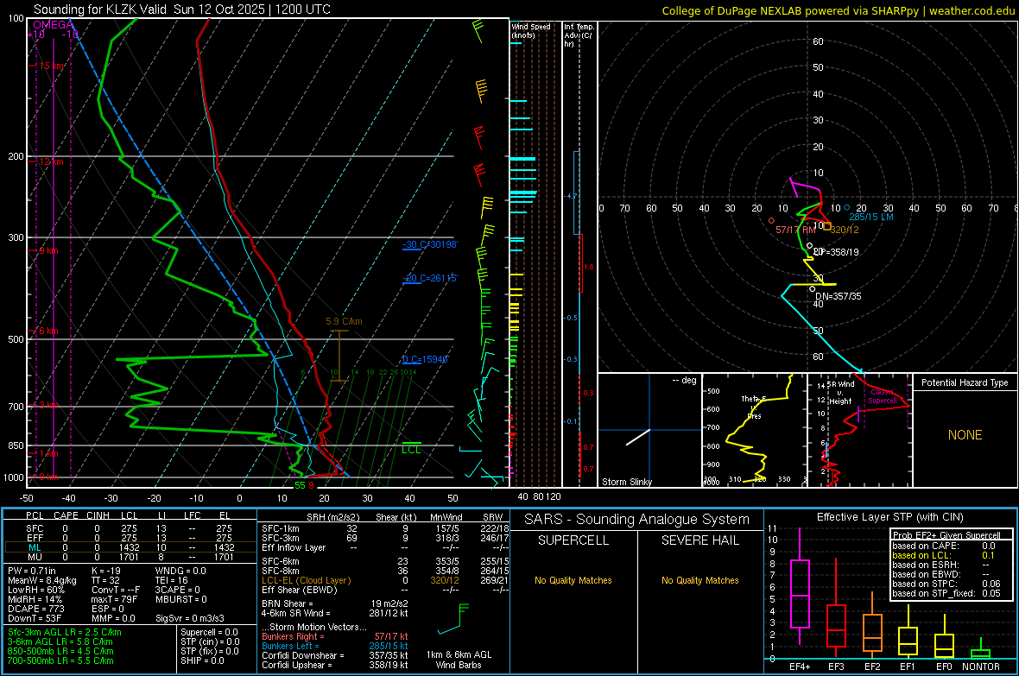Click No Quality Matches under SEVERE HAIL
Viewport: 1019px width, 676px height.
pos(699,580)
